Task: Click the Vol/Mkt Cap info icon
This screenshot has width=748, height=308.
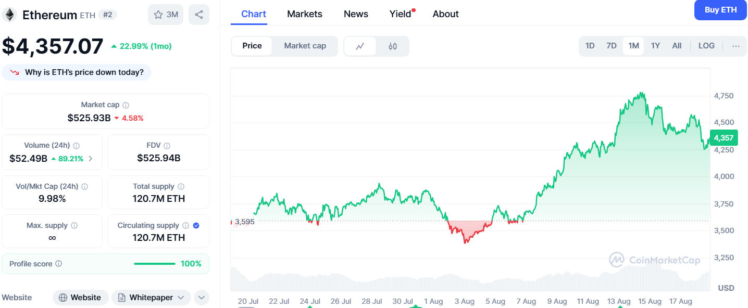Action: 85,186
